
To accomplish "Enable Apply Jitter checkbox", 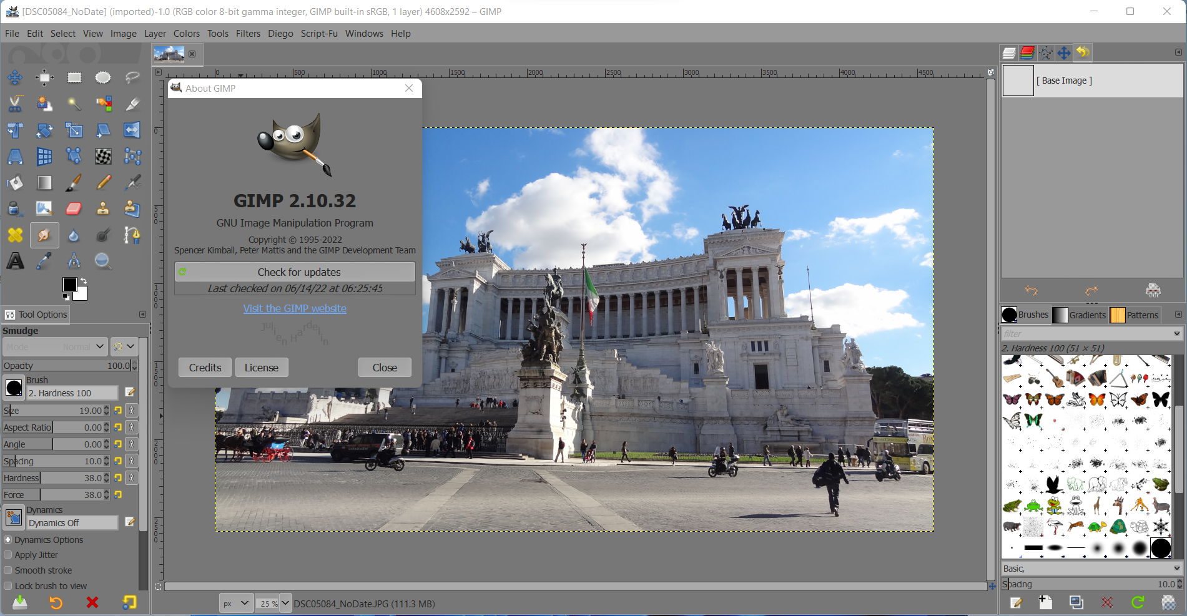I will (8, 555).
